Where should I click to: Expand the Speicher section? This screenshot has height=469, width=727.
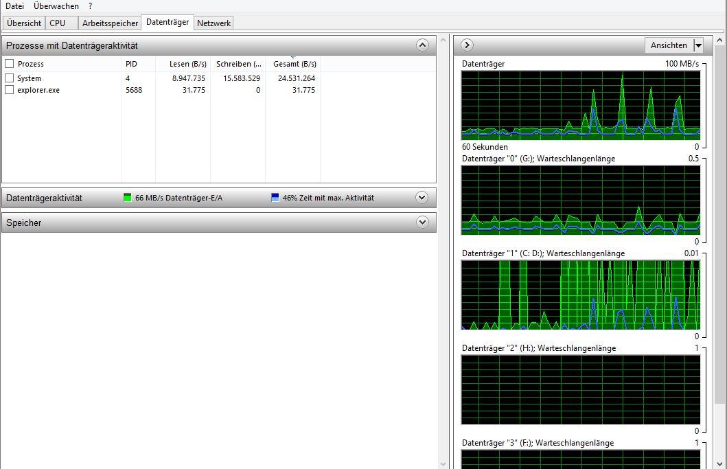pyautogui.click(x=422, y=222)
